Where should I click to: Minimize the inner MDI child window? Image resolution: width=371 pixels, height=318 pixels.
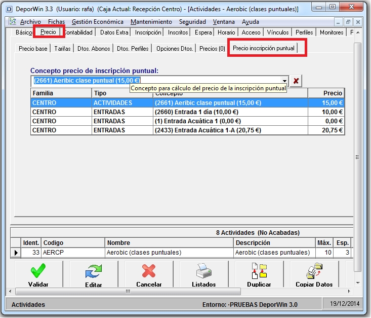(339, 22)
